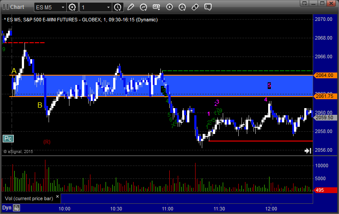Click the 2070.00 price axis label

(x=323, y=19)
